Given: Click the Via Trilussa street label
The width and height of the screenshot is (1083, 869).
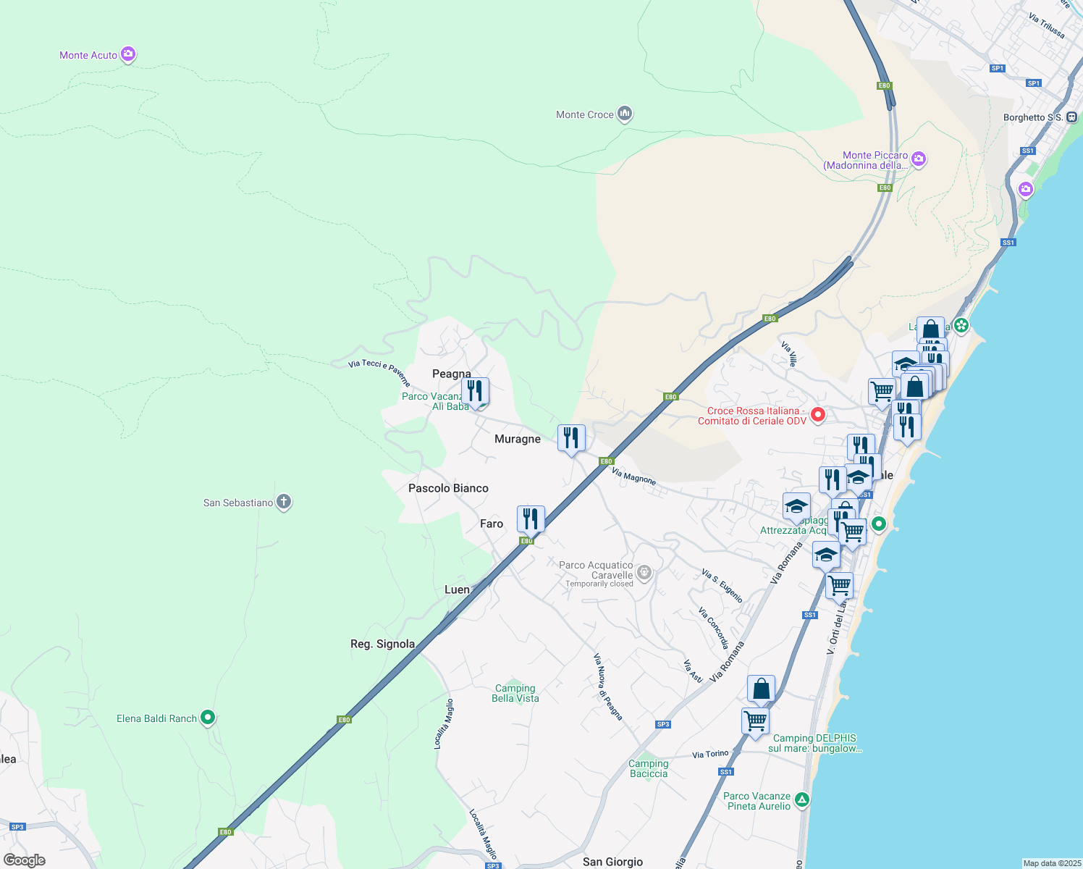Looking at the screenshot, I should (1047, 25).
